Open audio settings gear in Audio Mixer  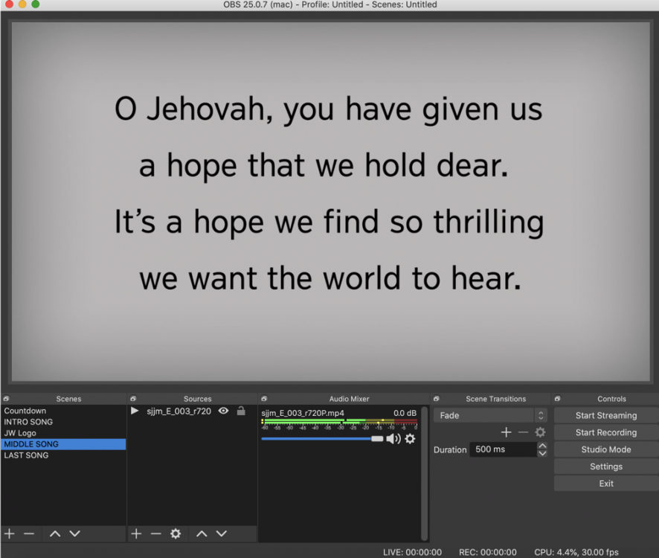(x=410, y=439)
